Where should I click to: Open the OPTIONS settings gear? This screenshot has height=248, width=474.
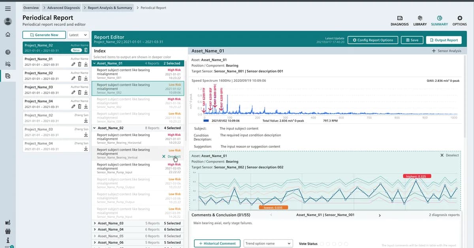point(459,21)
